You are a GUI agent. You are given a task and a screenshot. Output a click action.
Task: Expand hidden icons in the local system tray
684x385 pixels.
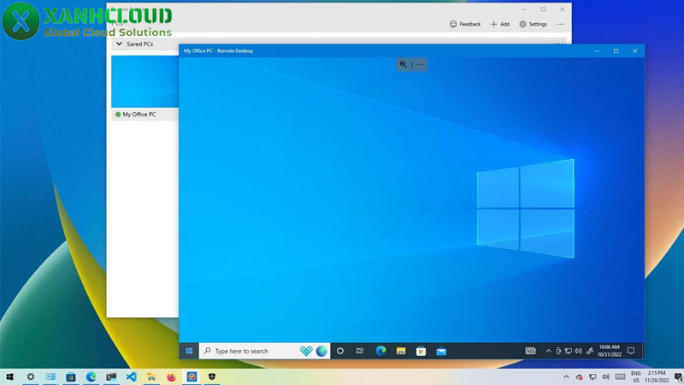pyautogui.click(x=566, y=376)
